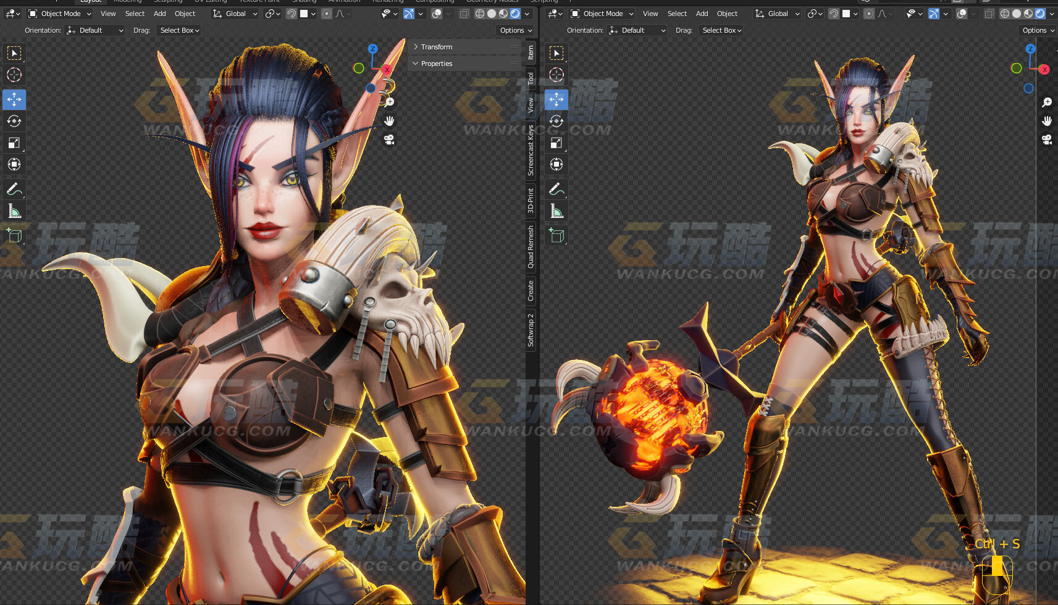Select the Select Box tool in left viewport
The image size is (1058, 605).
[x=14, y=54]
